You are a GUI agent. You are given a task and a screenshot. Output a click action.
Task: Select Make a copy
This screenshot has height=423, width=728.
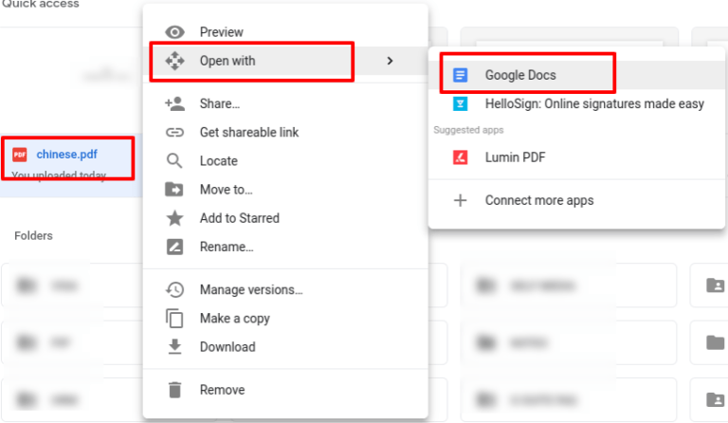click(x=285, y=319)
